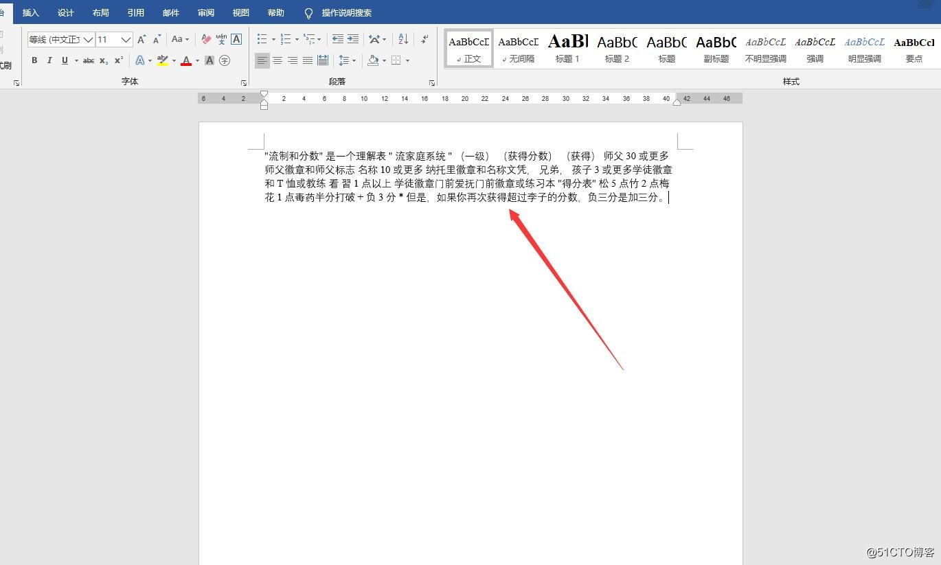Insert enclosed character (字) icon
This screenshot has width=941, height=565.
pyautogui.click(x=225, y=60)
